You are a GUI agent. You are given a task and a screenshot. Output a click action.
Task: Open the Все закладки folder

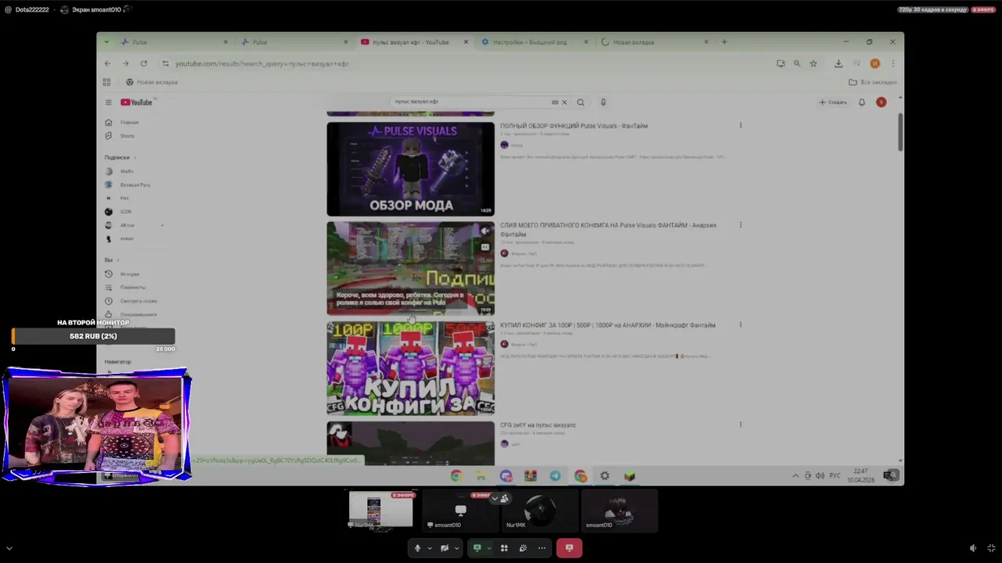pyautogui.click(x=872, y=82)
